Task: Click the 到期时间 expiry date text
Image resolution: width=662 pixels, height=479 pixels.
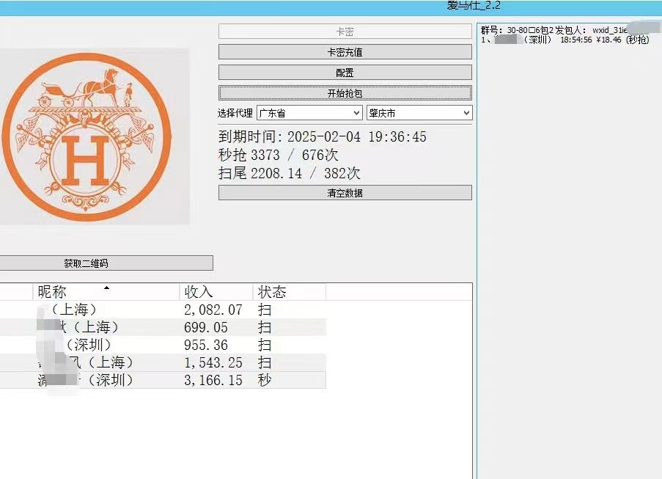Action: point(323,137)
